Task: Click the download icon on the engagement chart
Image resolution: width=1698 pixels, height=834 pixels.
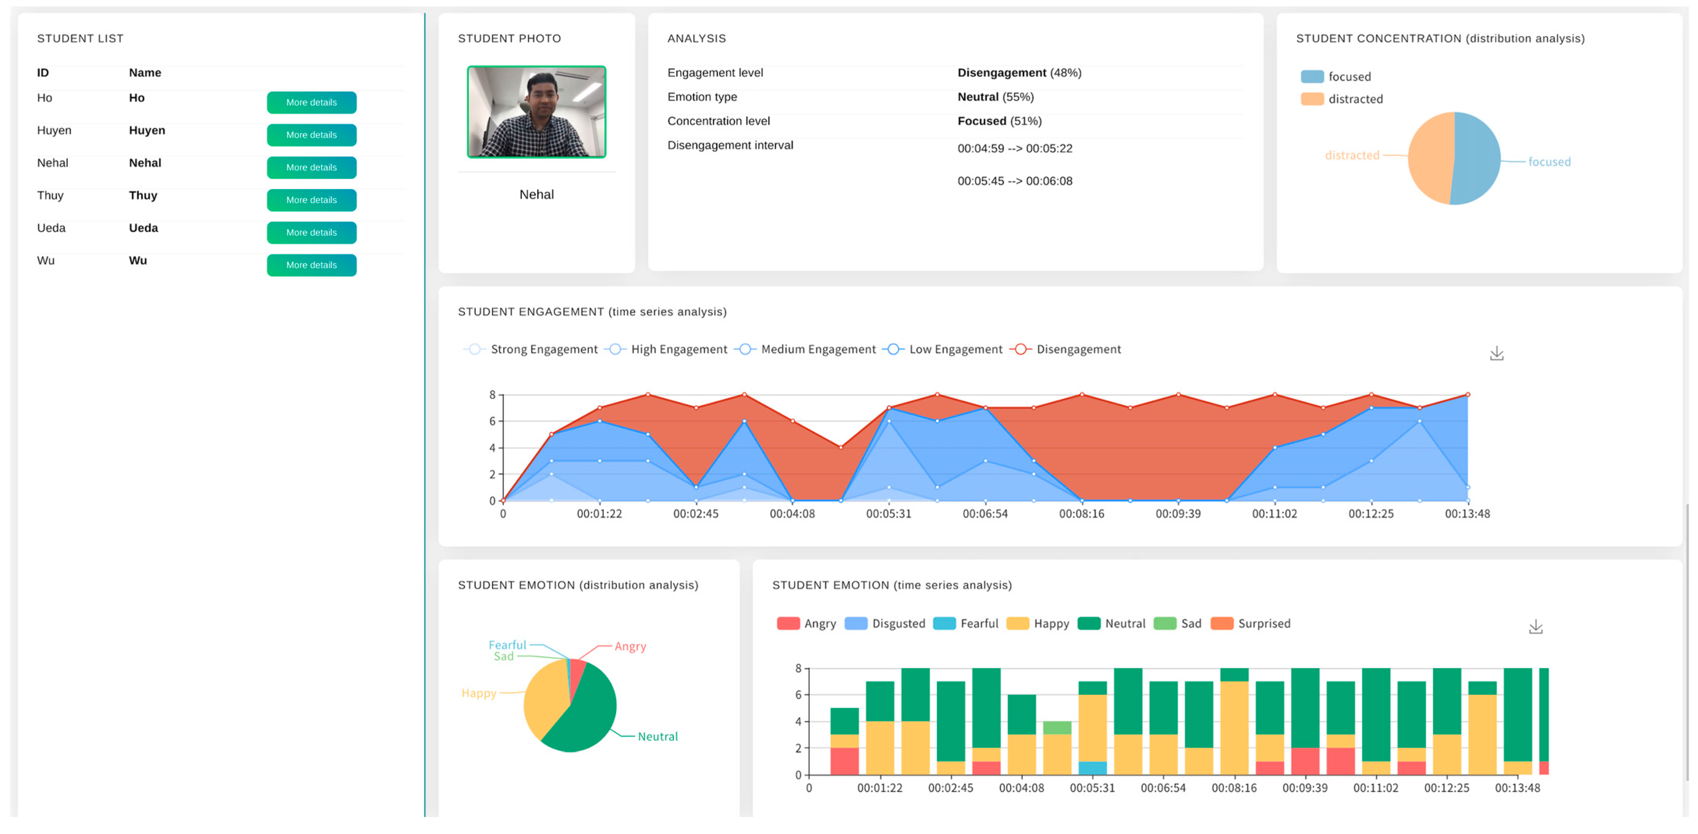Action: tap(1497, 354)
